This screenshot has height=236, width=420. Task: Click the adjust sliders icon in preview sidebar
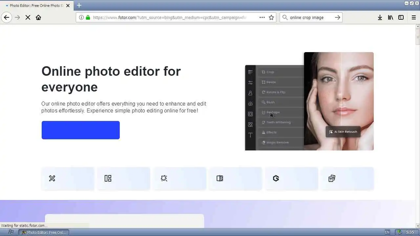point(250,83)
